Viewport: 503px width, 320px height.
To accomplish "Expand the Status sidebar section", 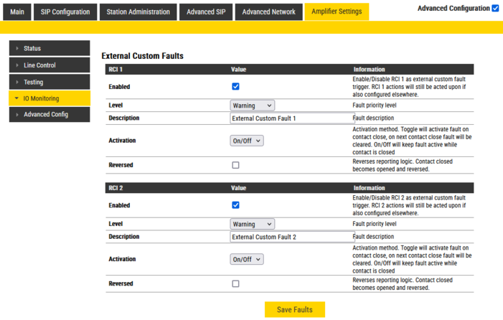I will 49,49.
